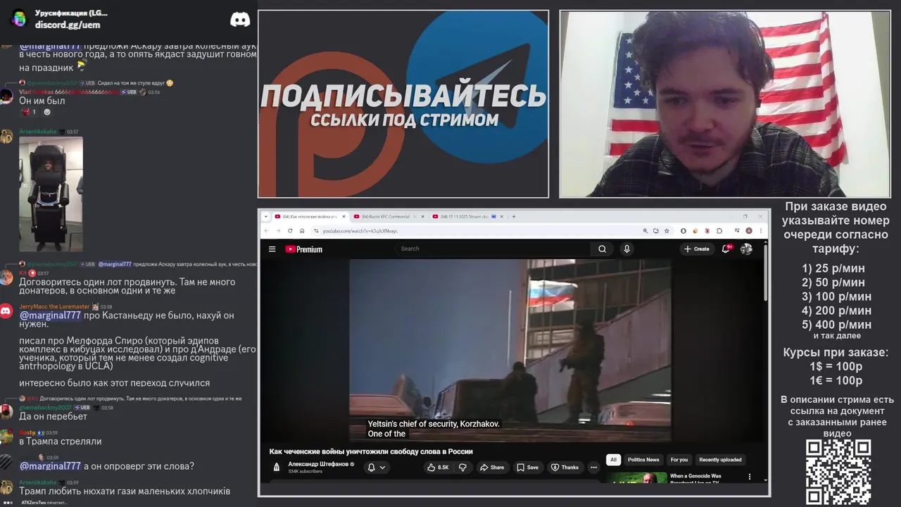901x507 pixels.
Task: Open the Chrome three-dot menu
Action: coord(760,231)
